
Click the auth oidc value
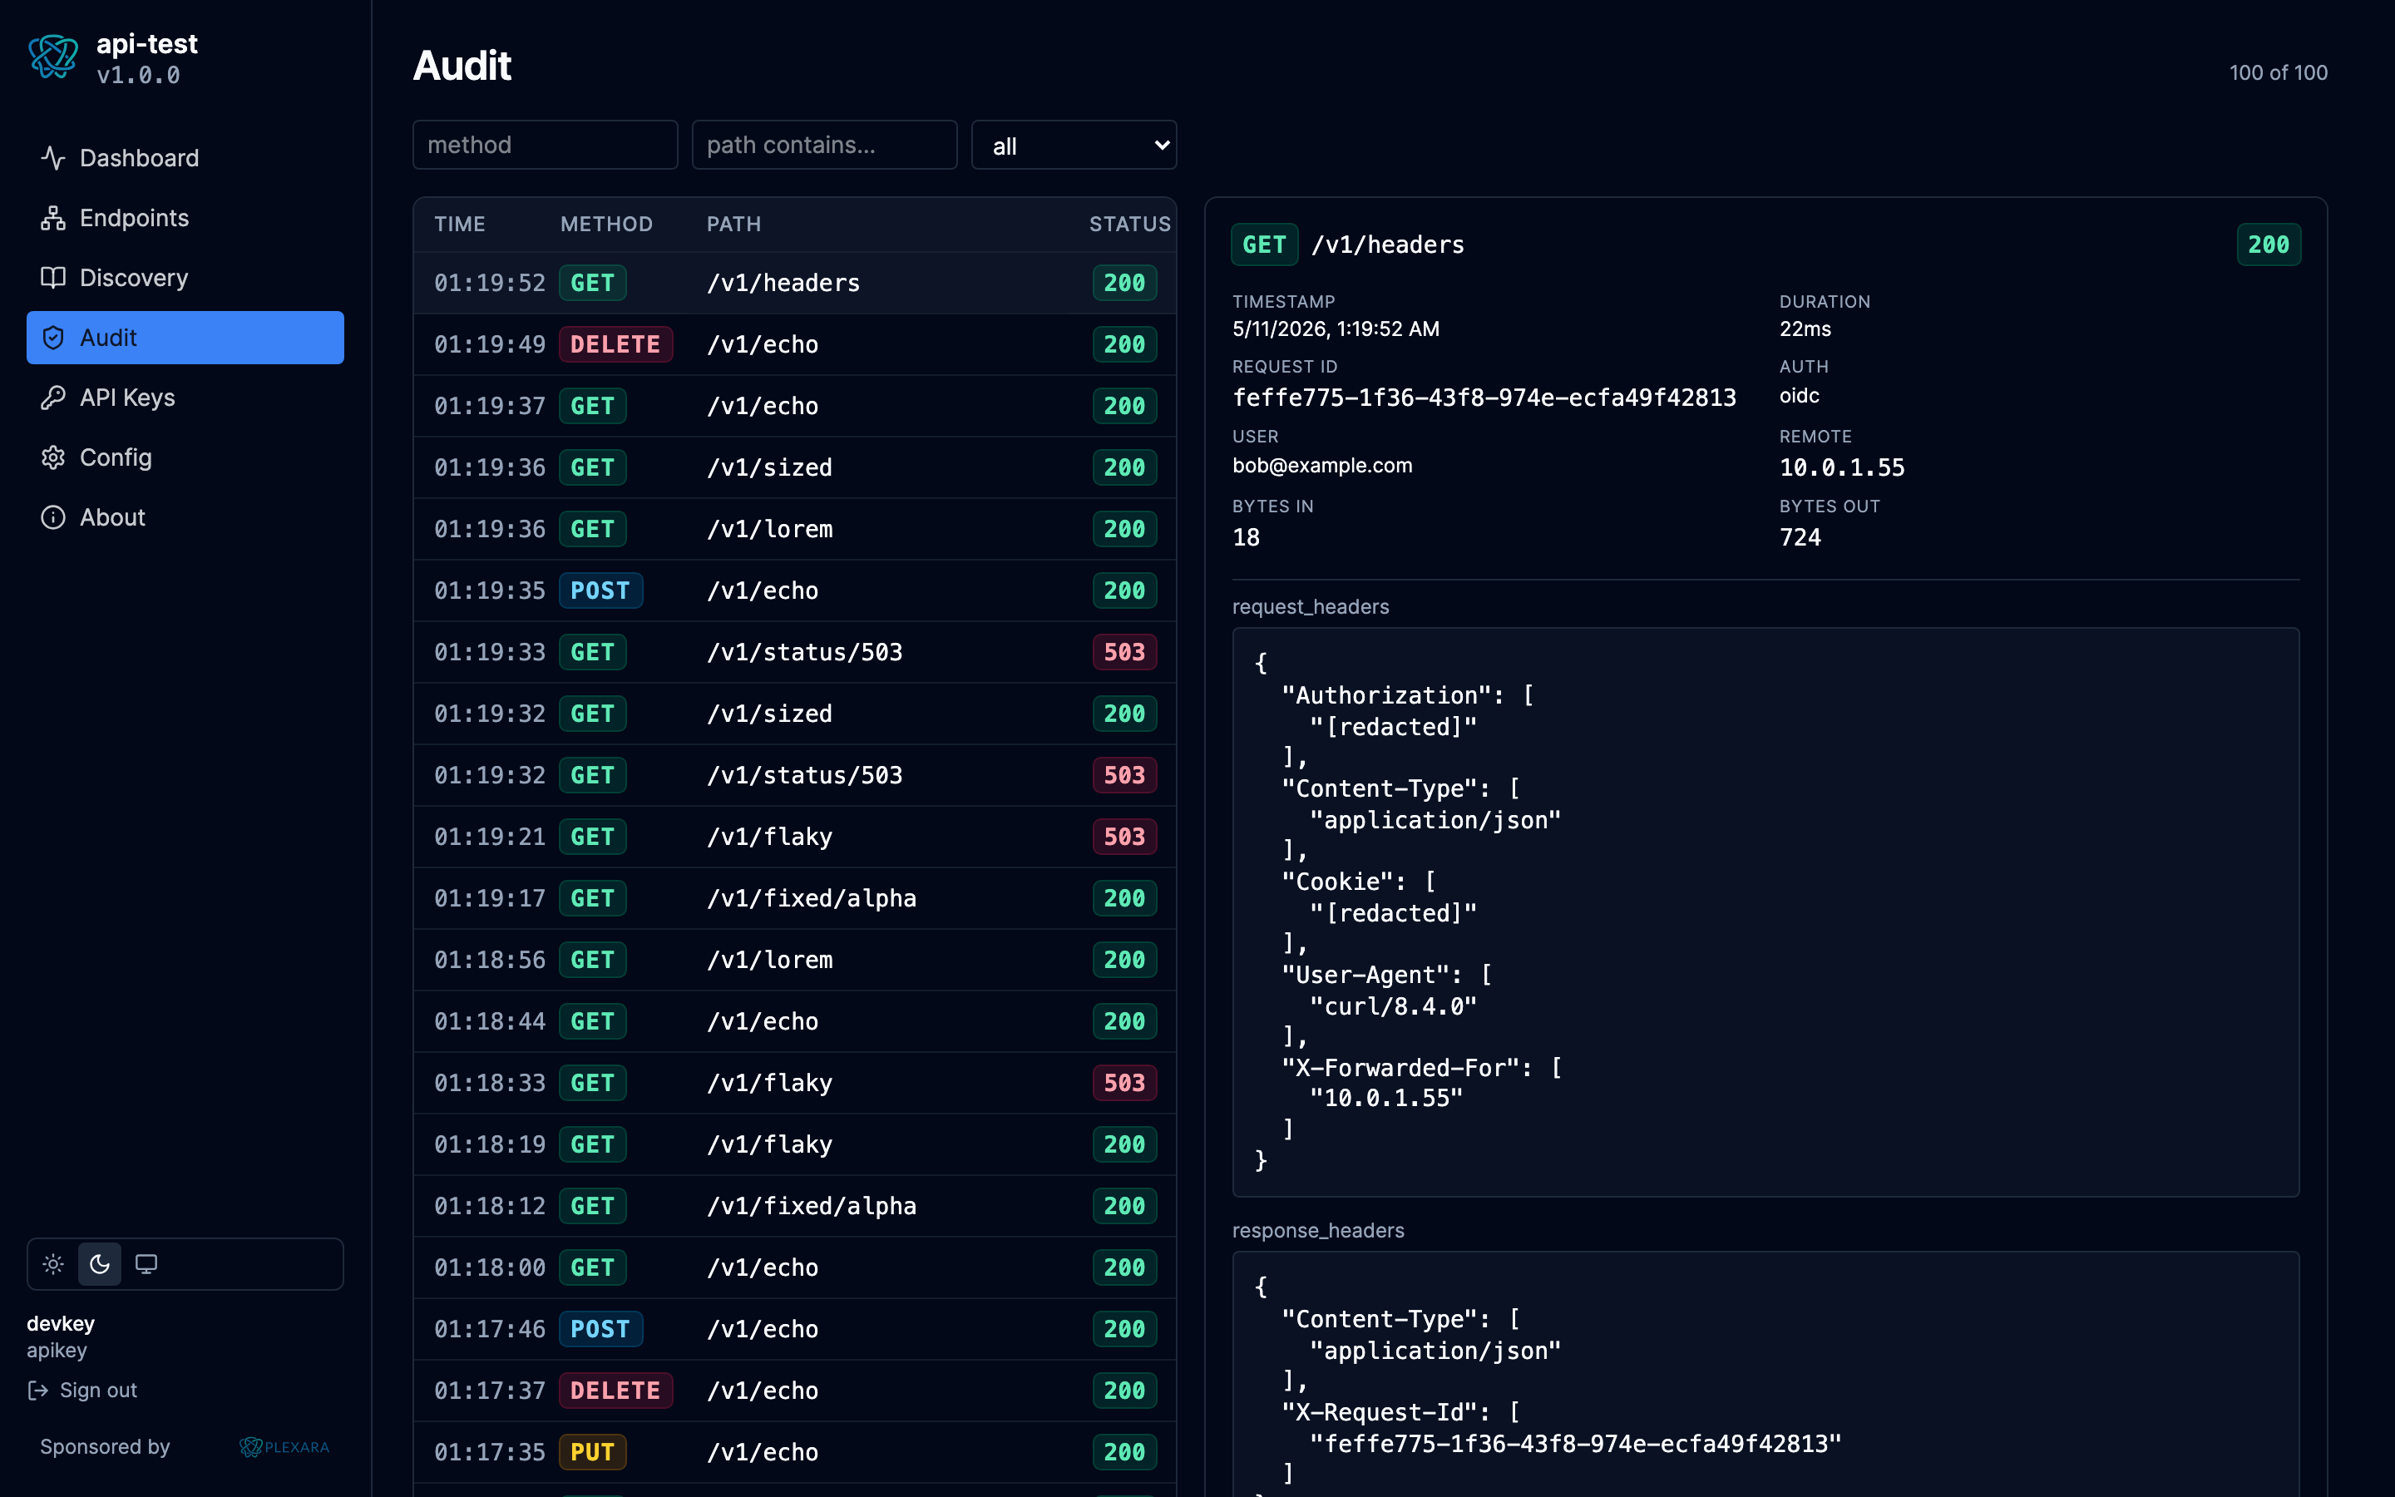point(1800,396)
